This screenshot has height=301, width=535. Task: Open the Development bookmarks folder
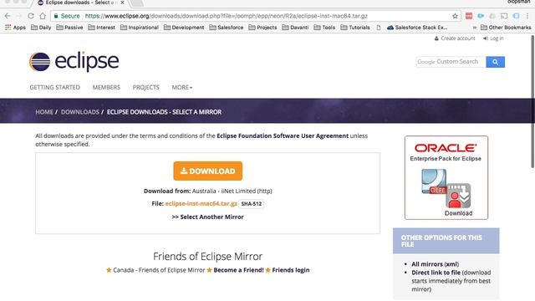(184, 28)
